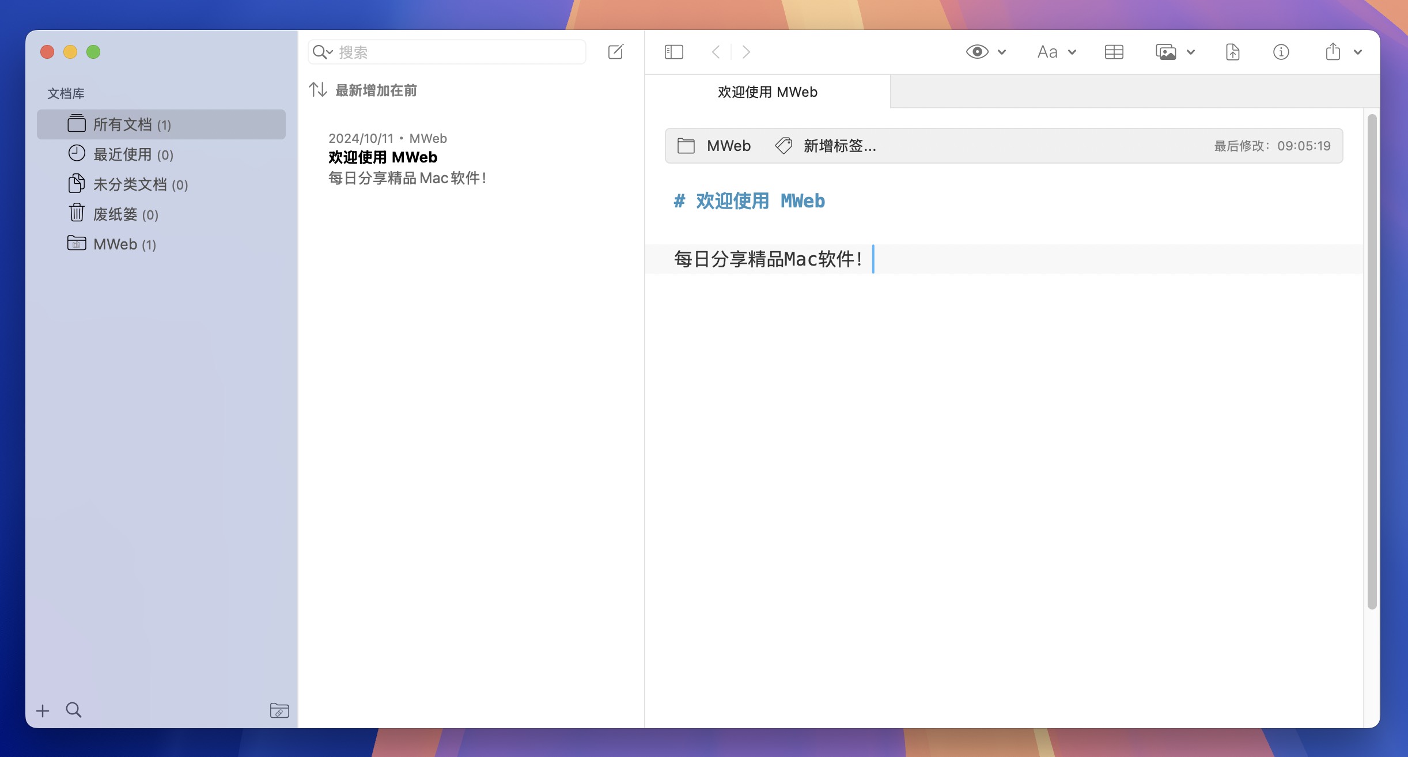Viewport: 1408px width, 757px height.
Task: Compose a new document with the pencil icon
Action: [x=615, y=52]
